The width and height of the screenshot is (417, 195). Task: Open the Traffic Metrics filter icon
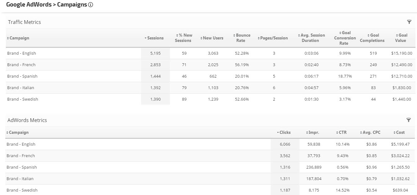point(409,22)
